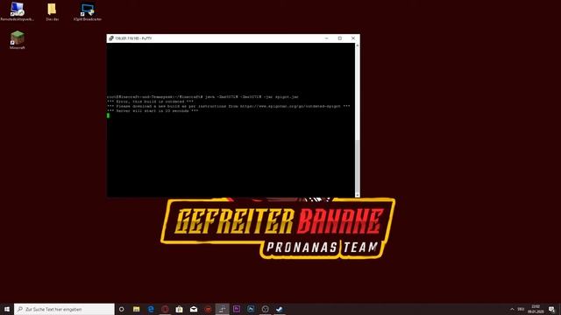Image resolution: width=561 pixels, height=315 pixels.
Task: Click the PuTTY scrollbar up arrow
Action: pyautogui.click(x=357, y=45)
